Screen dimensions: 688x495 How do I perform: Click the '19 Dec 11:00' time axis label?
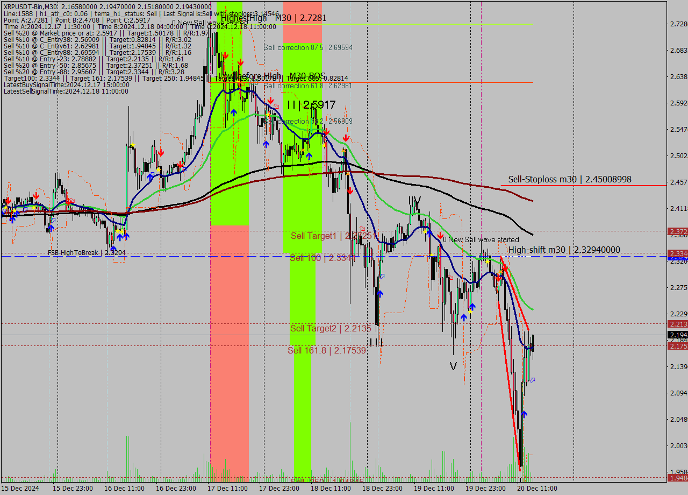433,489
